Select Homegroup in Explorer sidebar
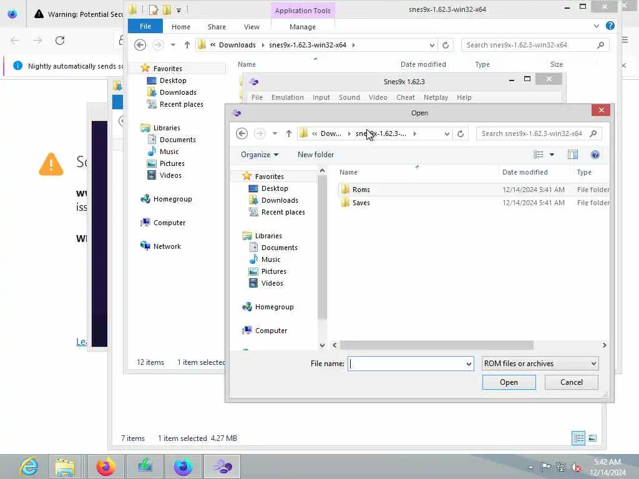This screenshot has width=639, height=479. click(172, 199)
